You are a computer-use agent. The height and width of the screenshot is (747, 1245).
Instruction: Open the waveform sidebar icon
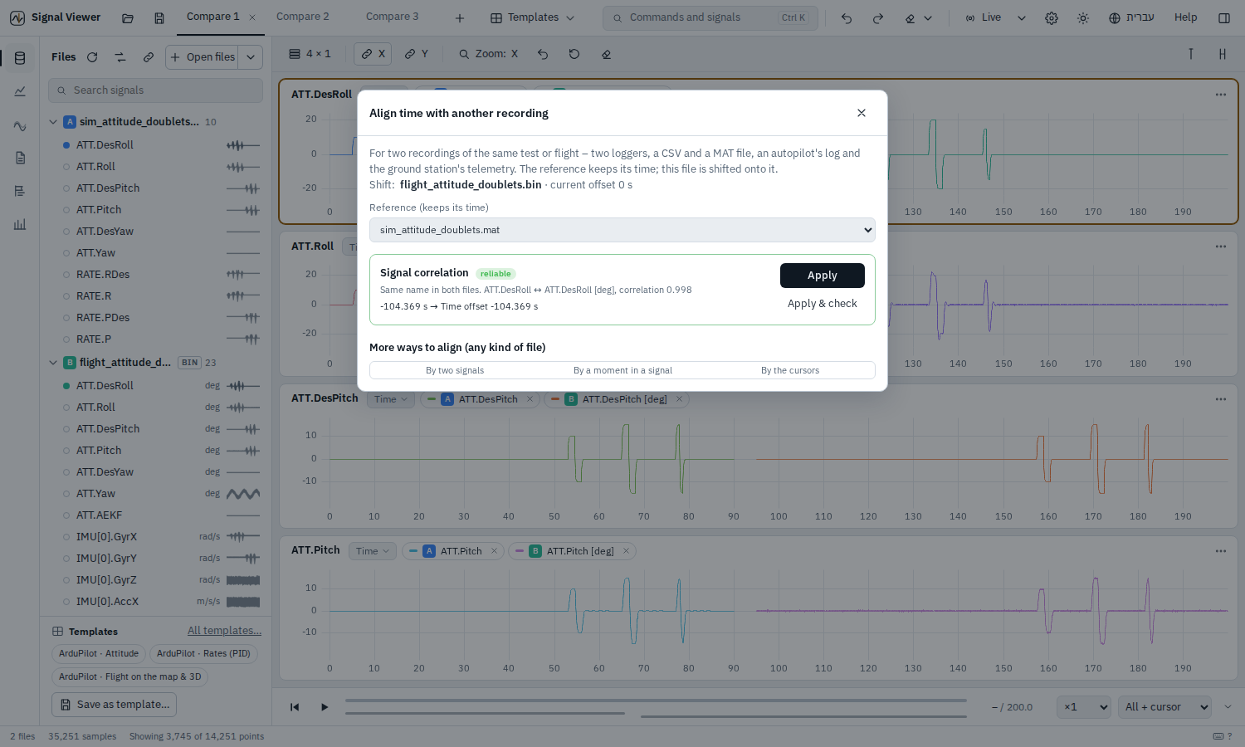tap(20, 126)
